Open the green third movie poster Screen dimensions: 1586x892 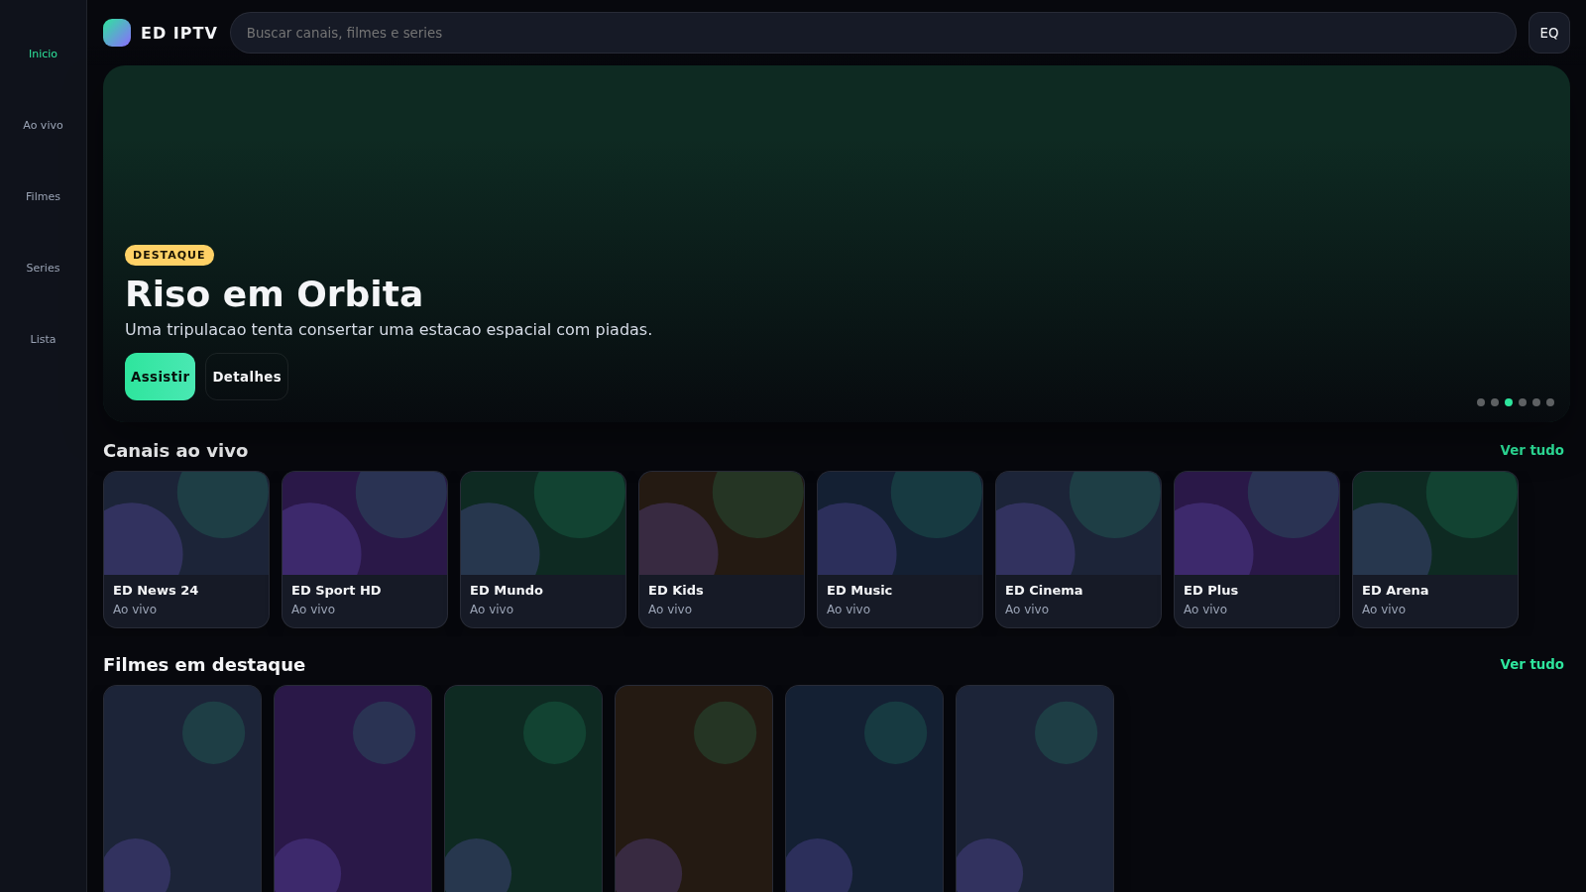tap(523, 789)
